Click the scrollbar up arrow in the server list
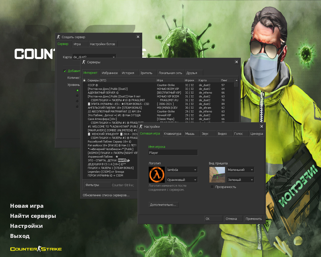321x257 pixels. coord(236,80)
